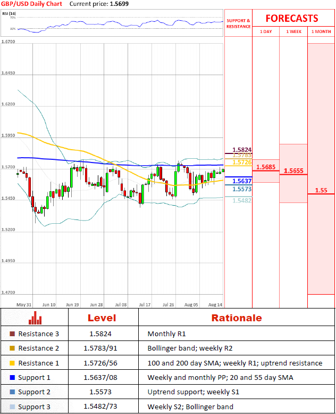Click the Support 2 steel-blue color swatch
The height and width of the screenshot is (414, 336).
[x=12, y=392]
